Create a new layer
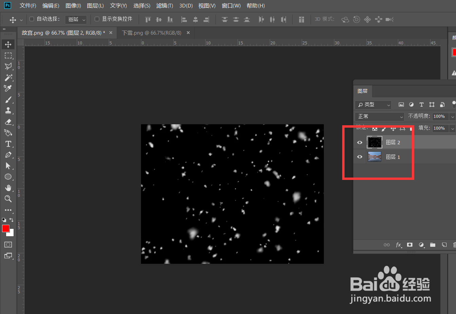This screenshot has width=456, height=314. click(x=444, y=245)
